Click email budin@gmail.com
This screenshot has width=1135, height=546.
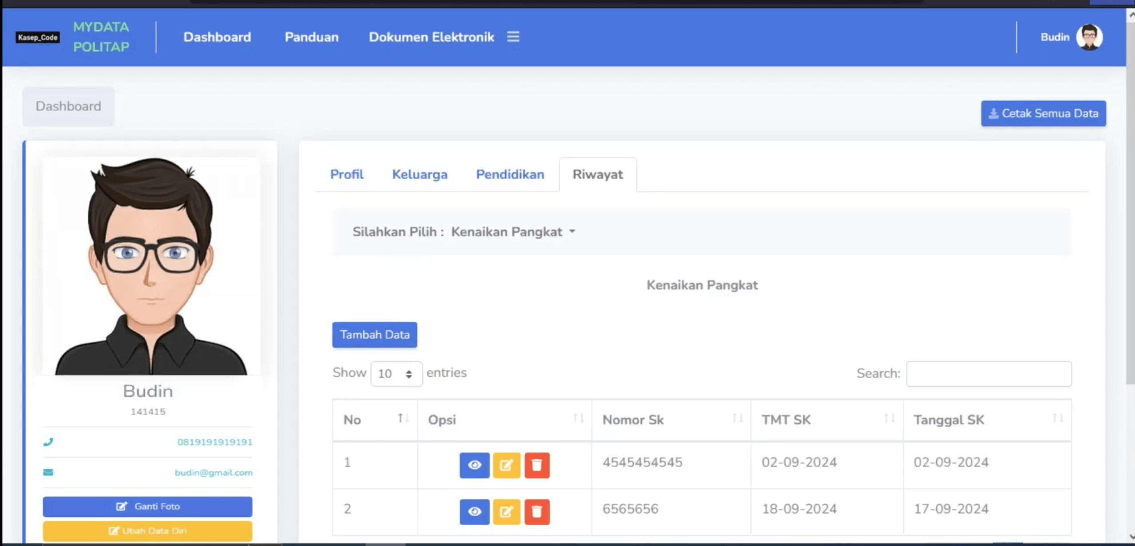click(214, 472)
